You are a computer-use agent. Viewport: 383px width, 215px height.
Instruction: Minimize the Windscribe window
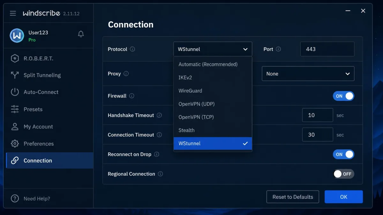[x=348, y=11]
